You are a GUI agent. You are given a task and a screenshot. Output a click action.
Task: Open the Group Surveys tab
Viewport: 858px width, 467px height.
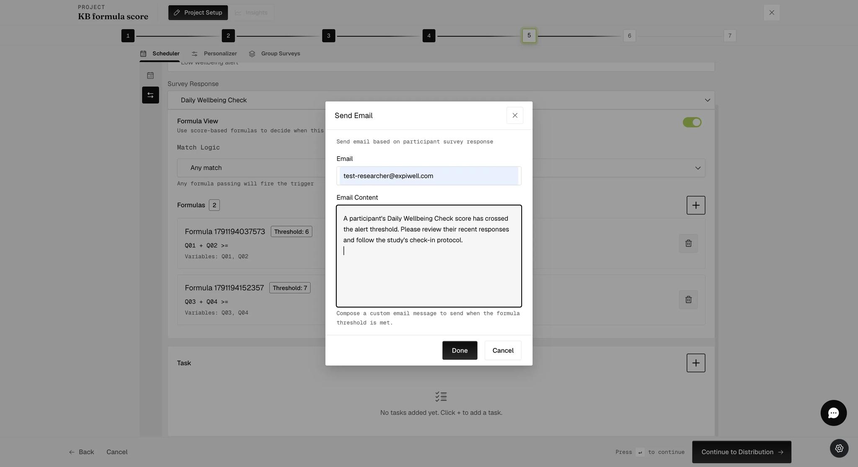pyautogui.click(x=274, y=54)
